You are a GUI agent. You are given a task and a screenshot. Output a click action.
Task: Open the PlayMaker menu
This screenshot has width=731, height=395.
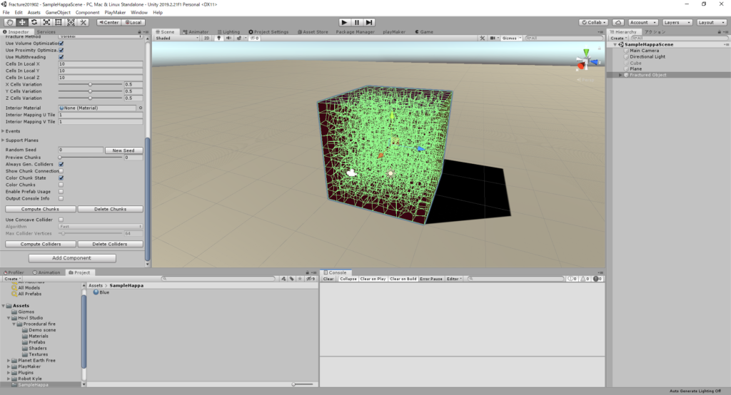click(x=115, y=13)
